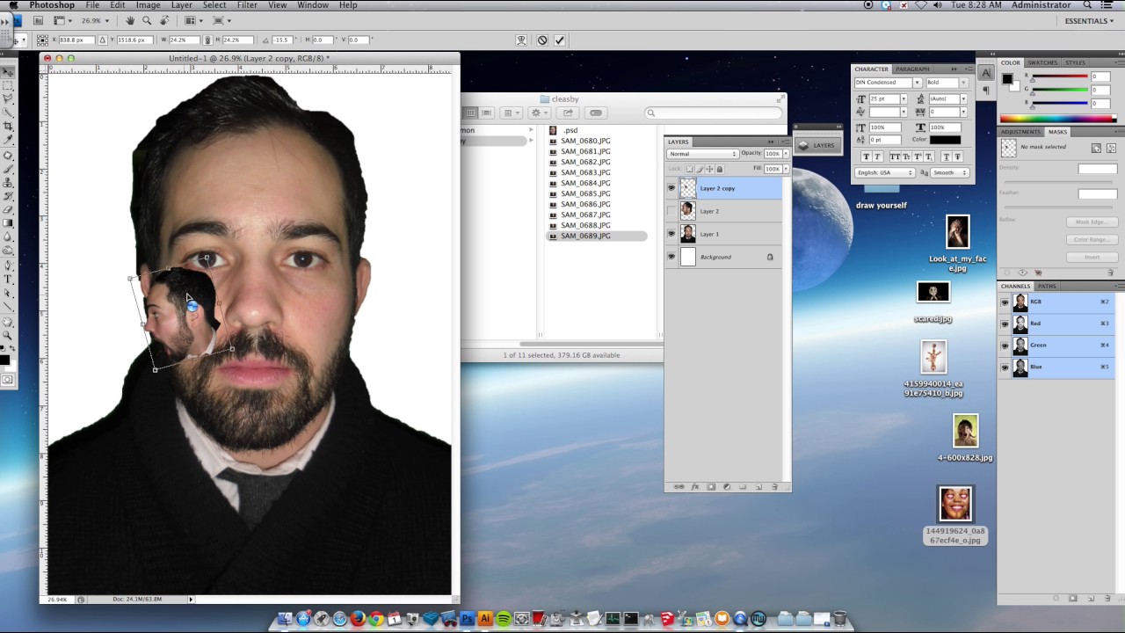The width and height of the screenshot is (1125, 633).
Task: Toggle Blue channel visibility
Action: 1005,367
